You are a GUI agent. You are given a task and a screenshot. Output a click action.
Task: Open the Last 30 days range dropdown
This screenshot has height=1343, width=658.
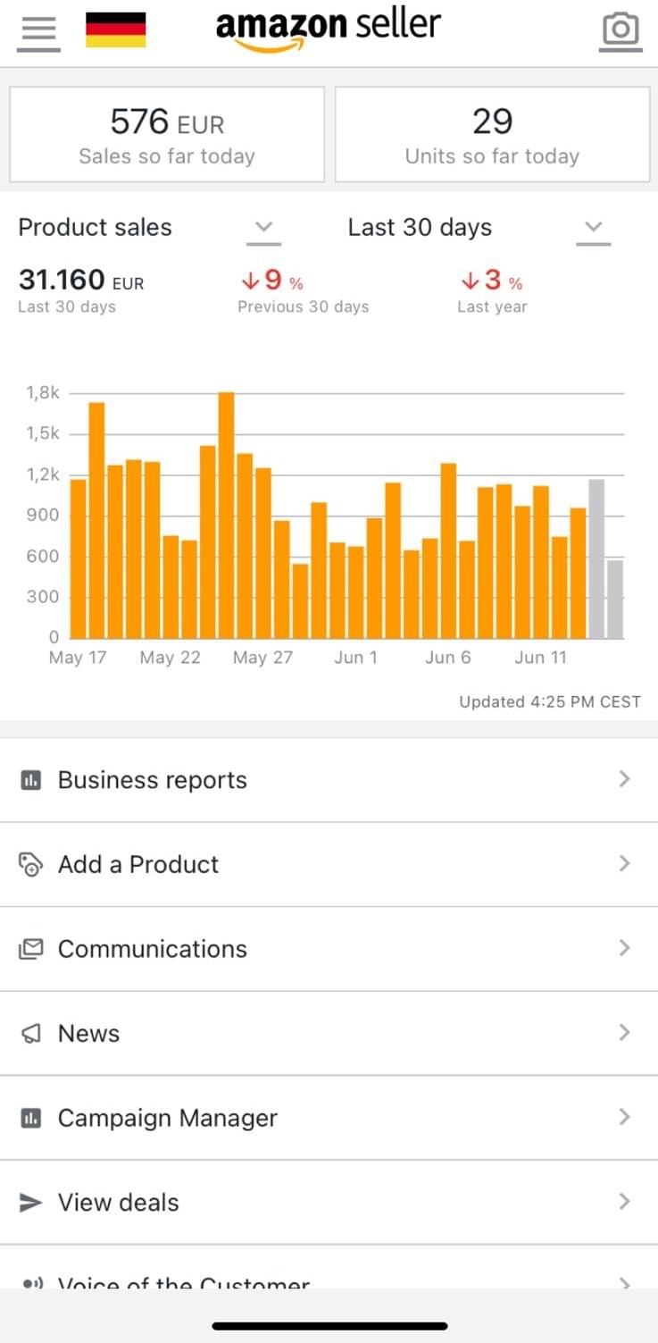[593, 228]
